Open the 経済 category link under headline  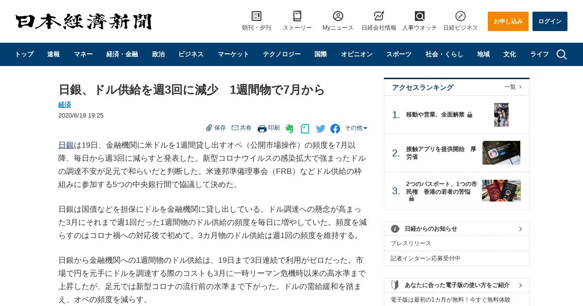pyautogui.click(x=65, y=104)
